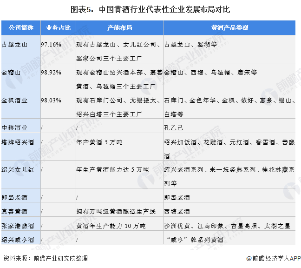This screenshot has width=301, height=268.
Task: Click 现有古越龙山、女儿红公司 capacity cell
Action: point(120,49)
